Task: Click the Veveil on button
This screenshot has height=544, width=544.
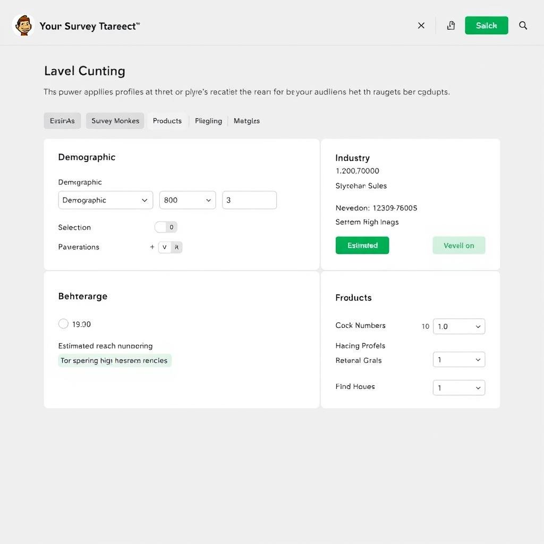Action: (458, 245)
